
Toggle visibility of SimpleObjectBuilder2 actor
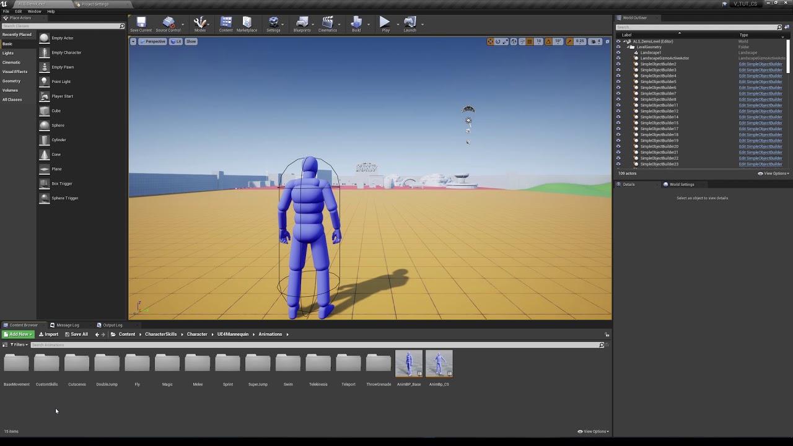click(618, 64)
